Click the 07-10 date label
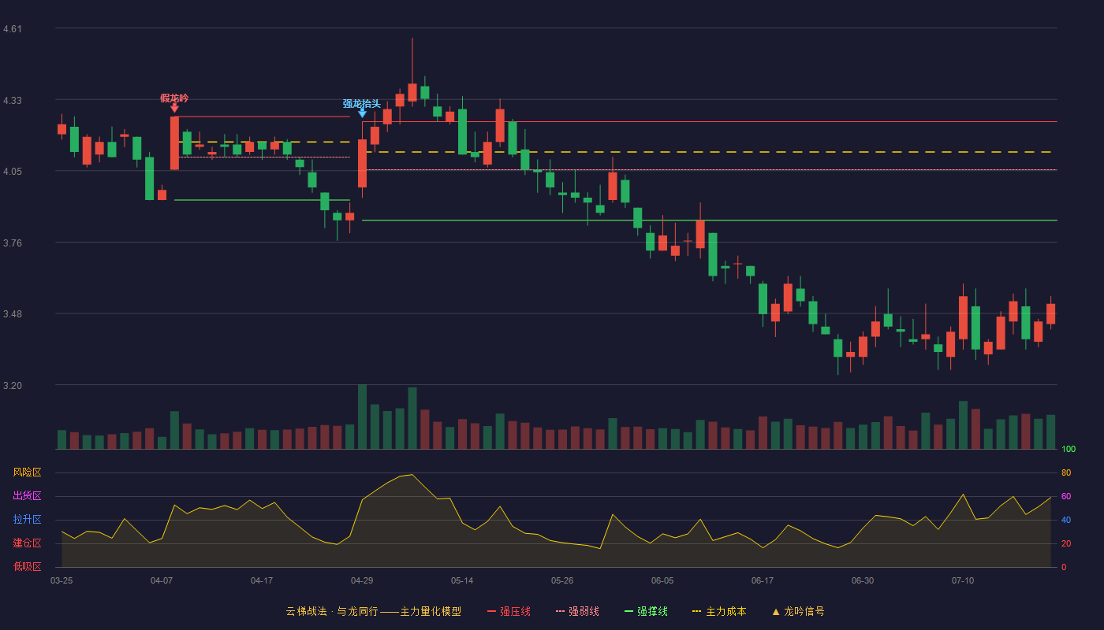1104x630 pixels. coord(963,580)
